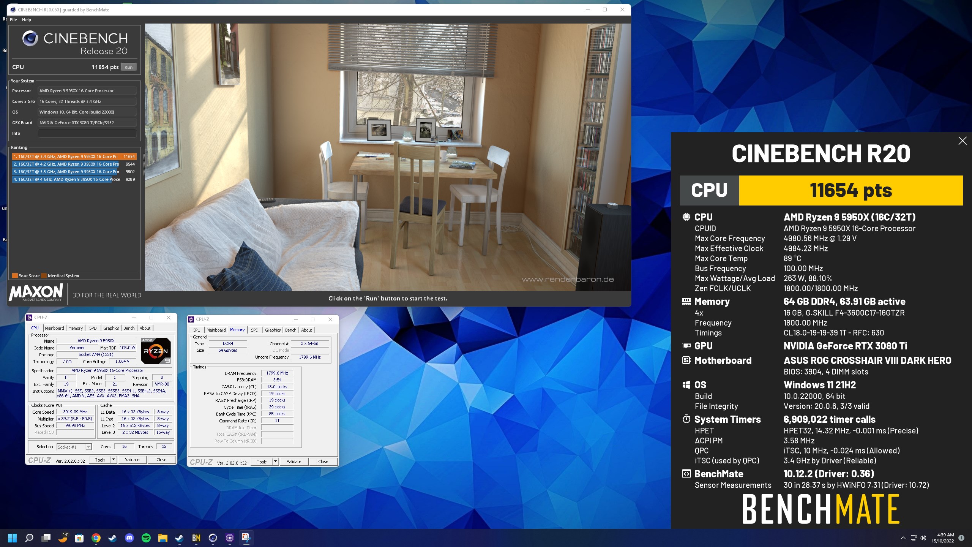Launch Microsoft Store from the taskbar
Image resolution: width=972 pixels, height=547 pixels.
click(79, 538)
